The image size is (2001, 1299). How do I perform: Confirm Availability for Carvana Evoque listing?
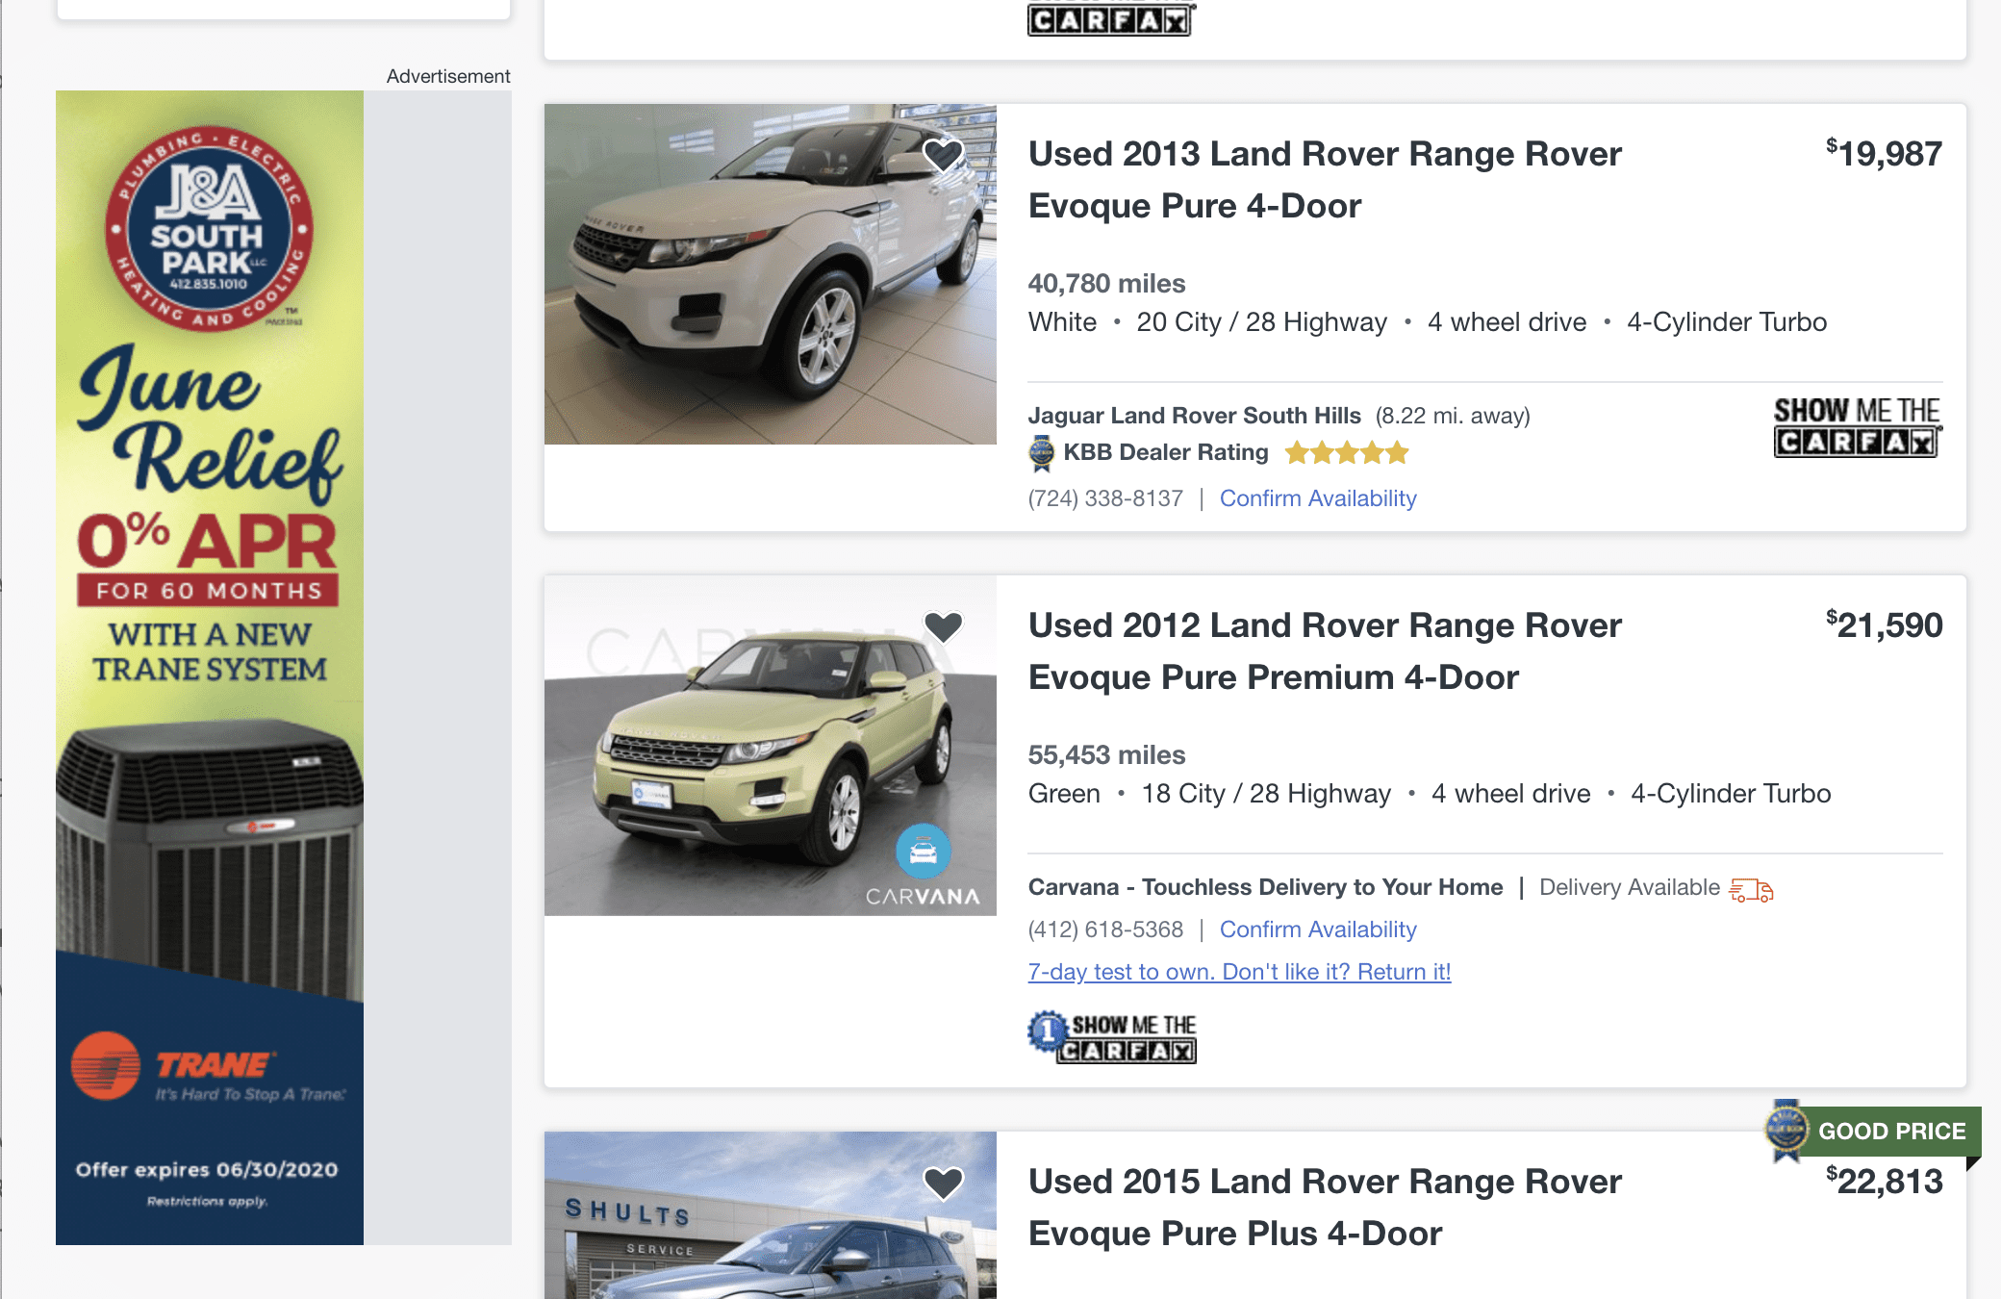click(x=1317, y=930)
